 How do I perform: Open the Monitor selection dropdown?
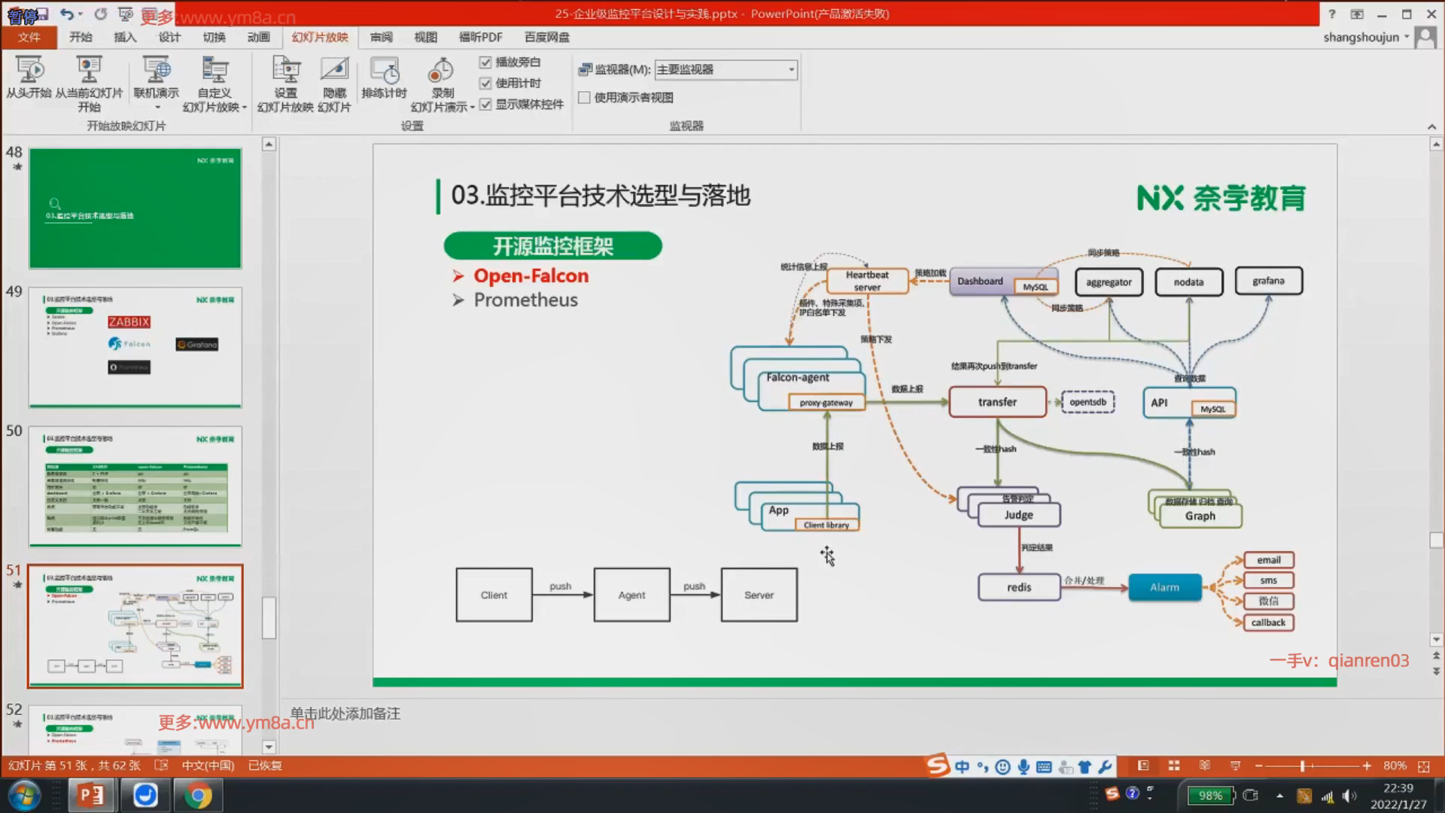pos(791,69)
